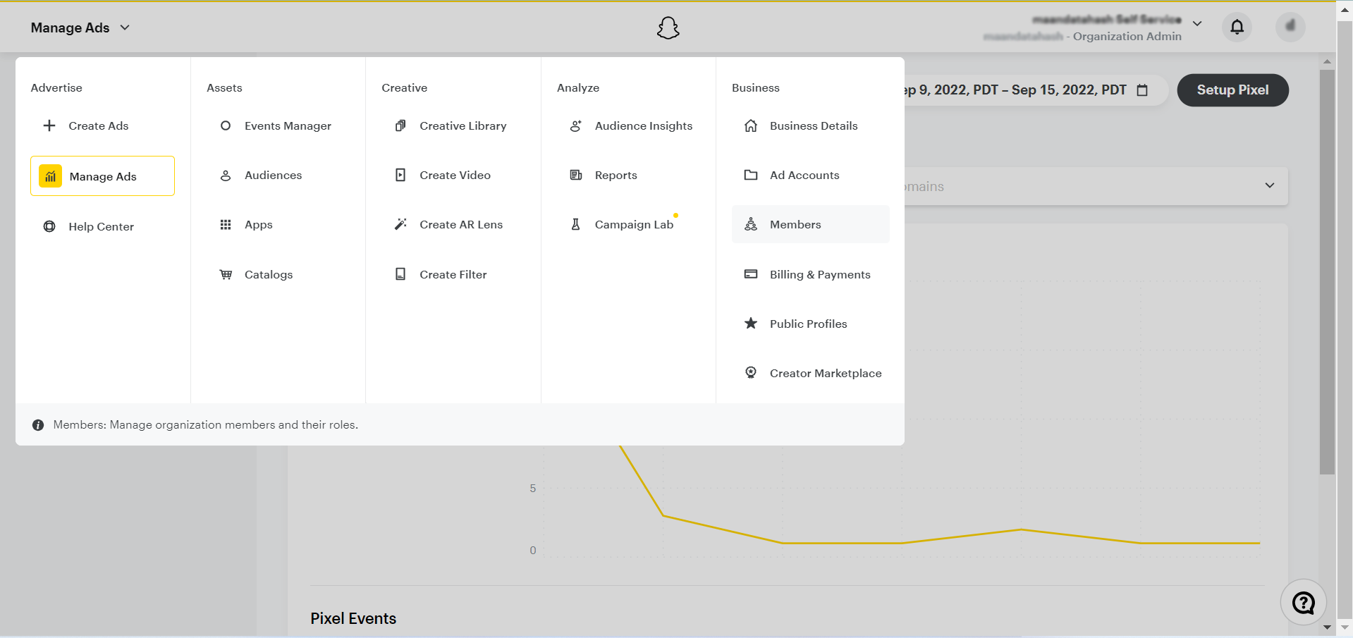Viewport: 1353px width, 638px height.
Task: Click the Members group icon
Action: [751, 224]
